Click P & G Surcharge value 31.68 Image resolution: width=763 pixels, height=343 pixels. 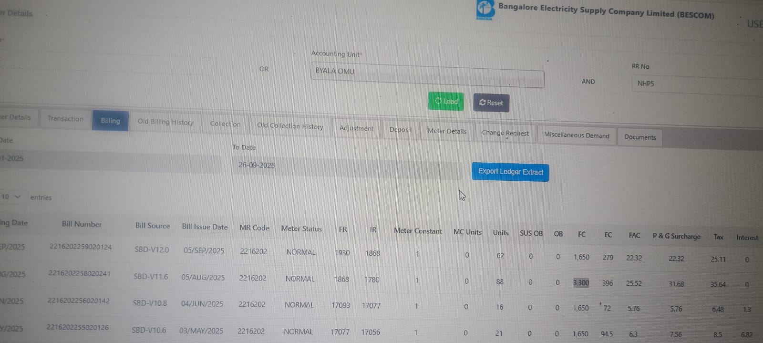pyautogui.click(x=676, y=284)
